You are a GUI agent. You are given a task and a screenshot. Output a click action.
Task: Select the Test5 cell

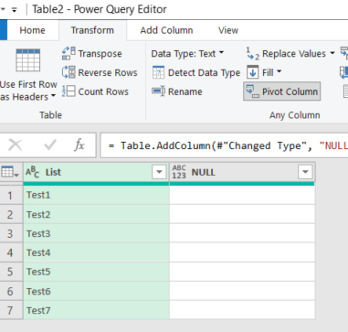[96, 272]
